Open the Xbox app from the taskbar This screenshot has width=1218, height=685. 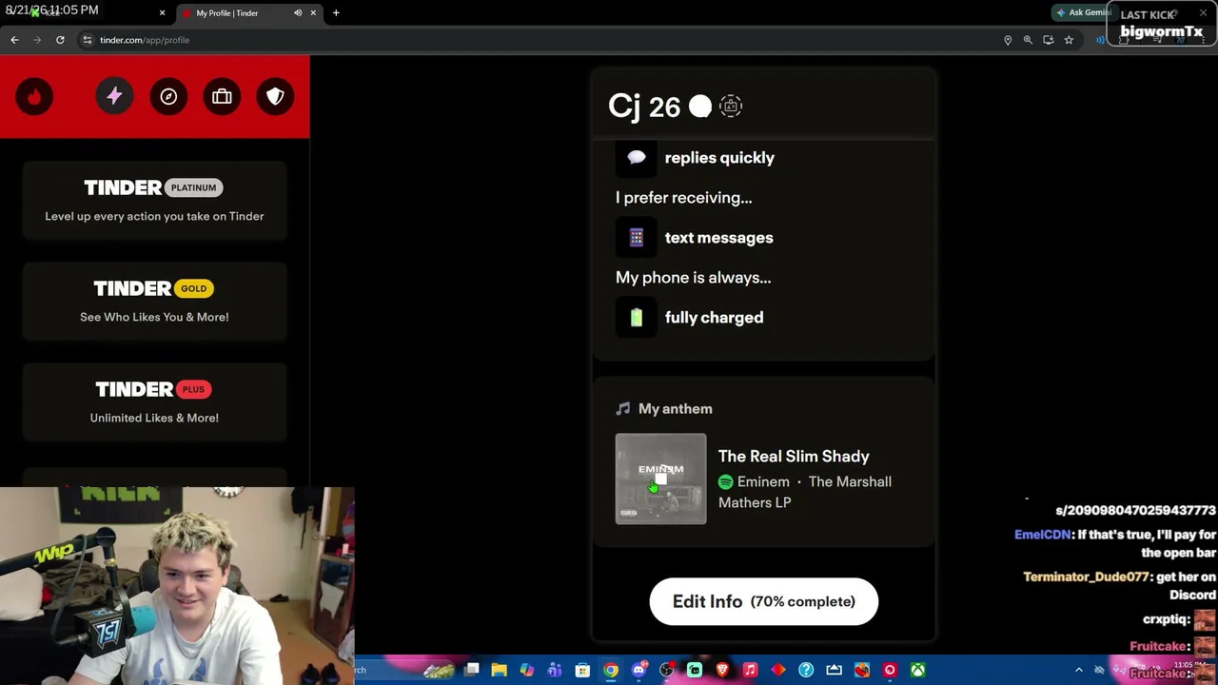point(917,670)
